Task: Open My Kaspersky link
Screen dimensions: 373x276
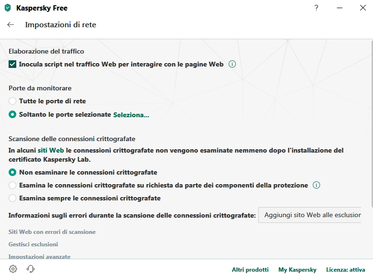Action: (297, 270)
